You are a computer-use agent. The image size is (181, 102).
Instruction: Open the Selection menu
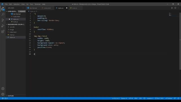tap(16, 4)
